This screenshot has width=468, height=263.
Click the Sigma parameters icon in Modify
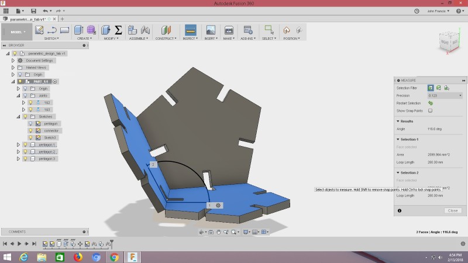118,30
